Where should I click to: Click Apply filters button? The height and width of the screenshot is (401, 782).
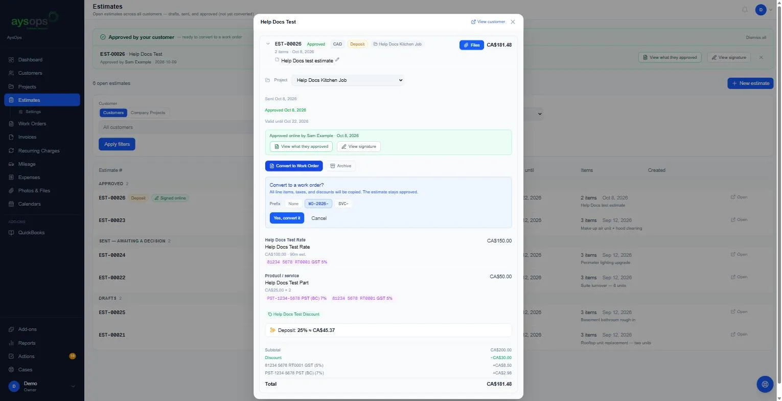point(117,145)
